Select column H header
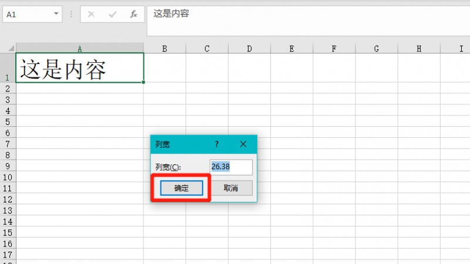The width and height of the screenshot is (470, 264). pyautogui.click(x=419, y=48)
